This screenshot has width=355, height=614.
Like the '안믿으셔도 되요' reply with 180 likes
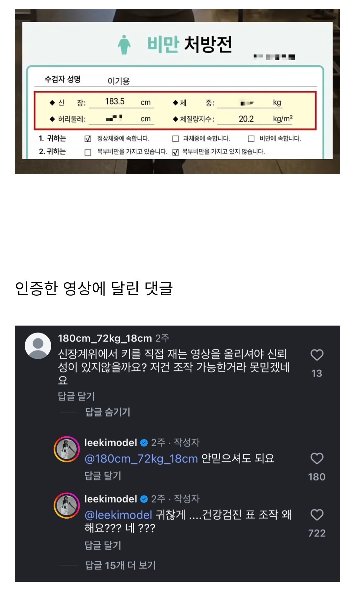pos(317,458)
